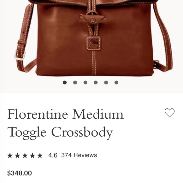Tap the $348.00 price
This screenshot has width=183, height=183.
tap(20, 173)
